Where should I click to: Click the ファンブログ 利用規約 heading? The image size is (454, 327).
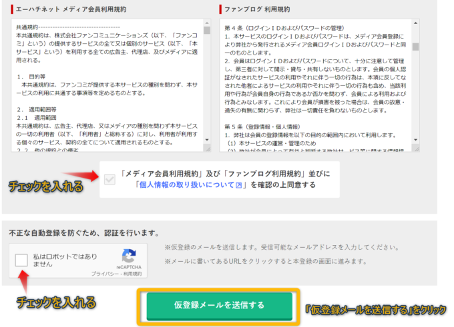pos(259,9)
